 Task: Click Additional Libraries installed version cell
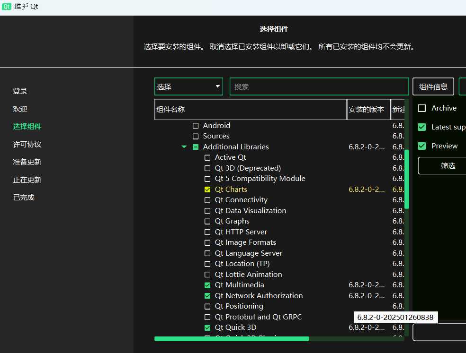pos(367,147)
